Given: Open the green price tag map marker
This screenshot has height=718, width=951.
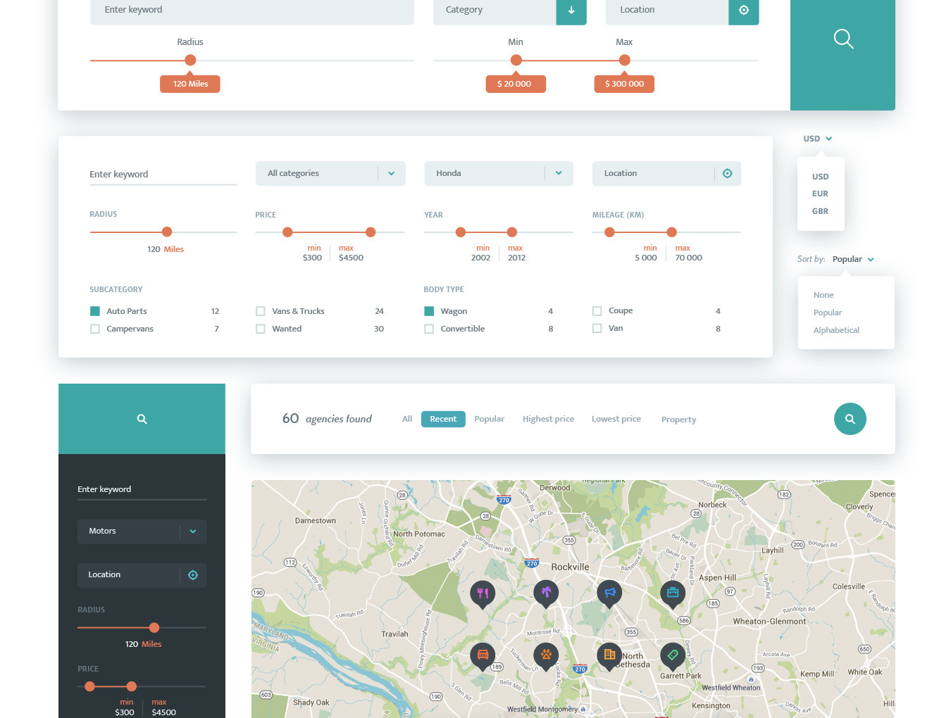Looking at the screenshot, I should (673, 655).
